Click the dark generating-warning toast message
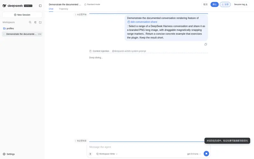 click(x=227, y=141)
